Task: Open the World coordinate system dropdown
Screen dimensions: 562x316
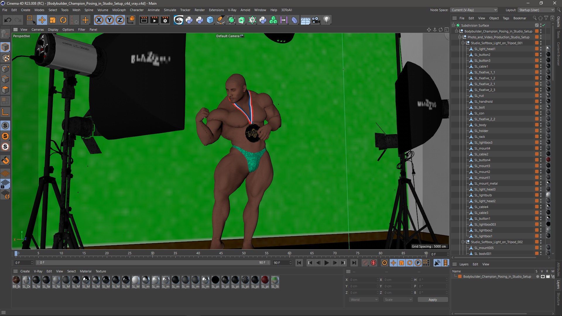Action: click(x=364, y=300)
